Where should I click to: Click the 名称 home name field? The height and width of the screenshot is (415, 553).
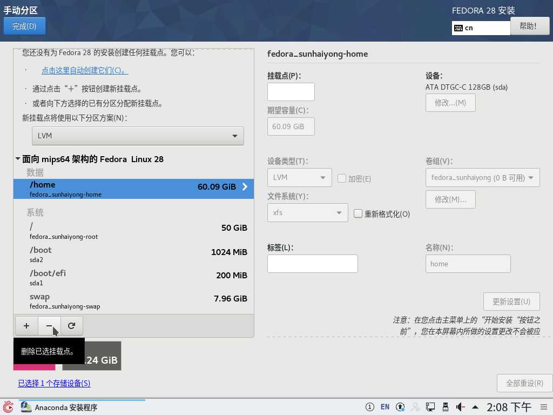pos(468,264)
